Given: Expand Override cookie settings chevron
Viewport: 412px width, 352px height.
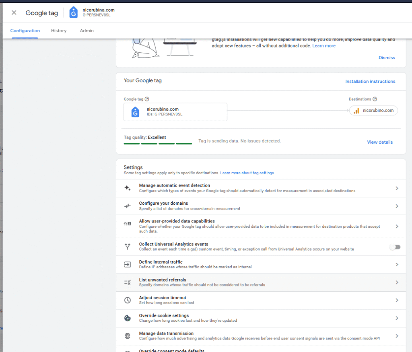Looking at the screenshot, I should coord(397,318).
